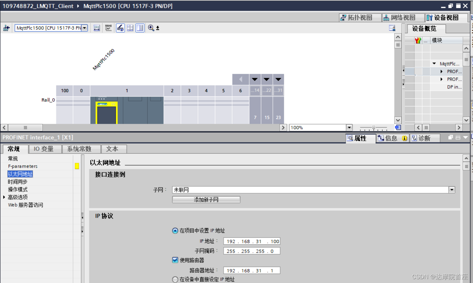Screen dimensions: 473x283
Task: Click the save window settings icon
Action: click(392, 28)
